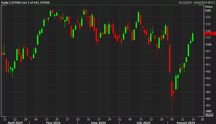Viewport: 216px width, 124px height.
Task: Select the 486 price axis level
Action: click(x=208, y=99)
